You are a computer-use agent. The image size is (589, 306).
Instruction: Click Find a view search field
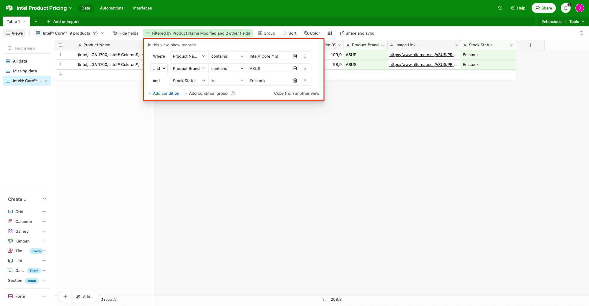pyautogui.click(x=27, y=48)
